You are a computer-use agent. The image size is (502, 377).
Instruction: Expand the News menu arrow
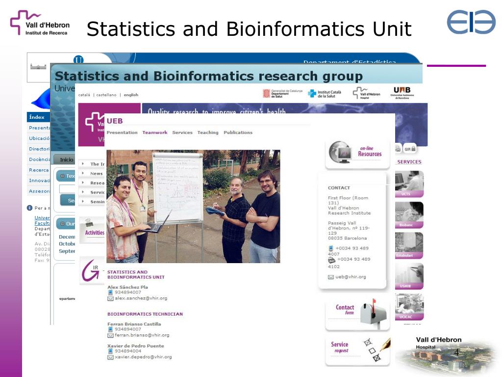pos(82,173)
